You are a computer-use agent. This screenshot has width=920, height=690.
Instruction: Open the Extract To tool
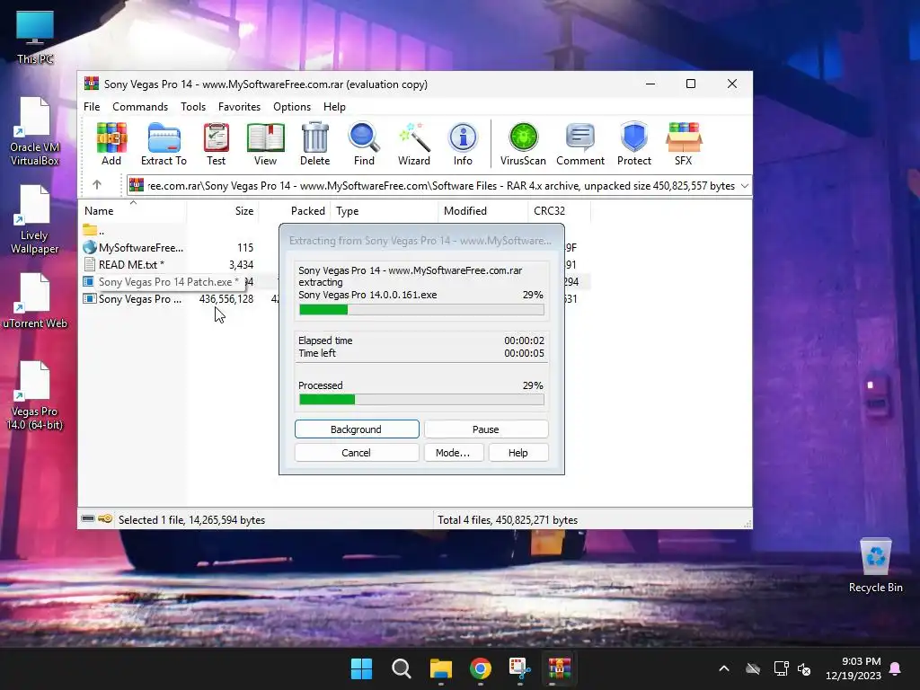tap(164, 144)
